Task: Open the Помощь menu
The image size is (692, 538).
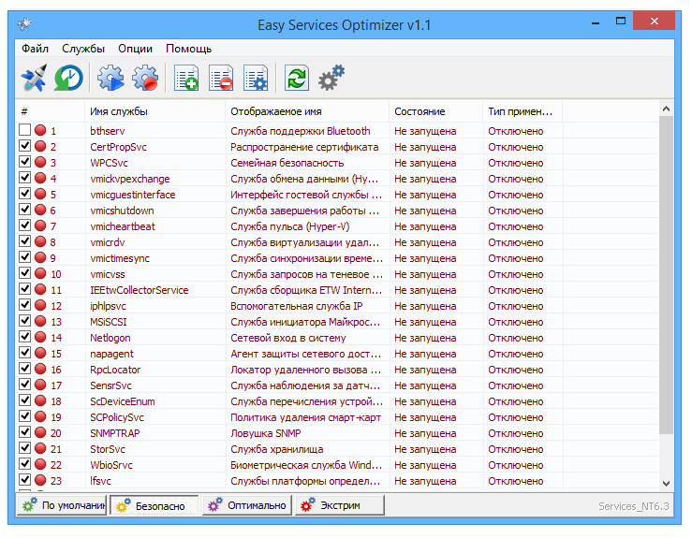Action: click(188, 49)
